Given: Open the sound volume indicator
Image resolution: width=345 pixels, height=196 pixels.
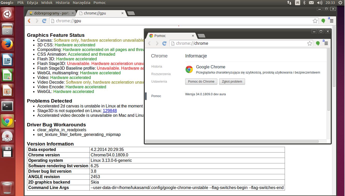Looking at the screenshot, I should point(320,3).
